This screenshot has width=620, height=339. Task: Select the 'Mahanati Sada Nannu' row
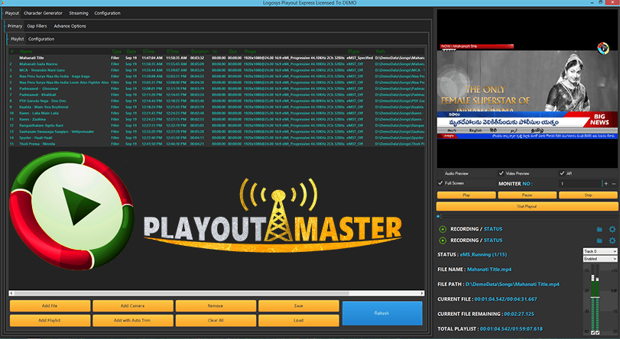[x=216, y=64]
